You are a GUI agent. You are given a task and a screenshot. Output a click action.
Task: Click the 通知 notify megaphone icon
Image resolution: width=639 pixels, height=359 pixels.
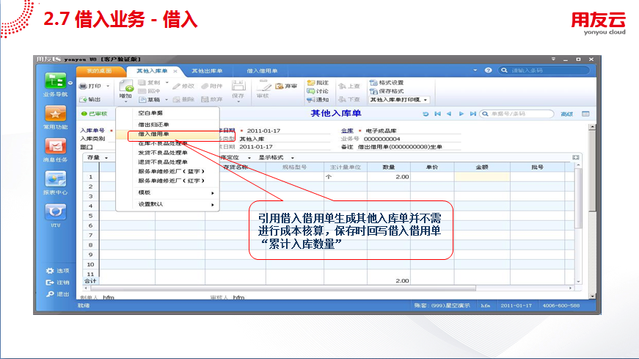(x=311, y=100)
